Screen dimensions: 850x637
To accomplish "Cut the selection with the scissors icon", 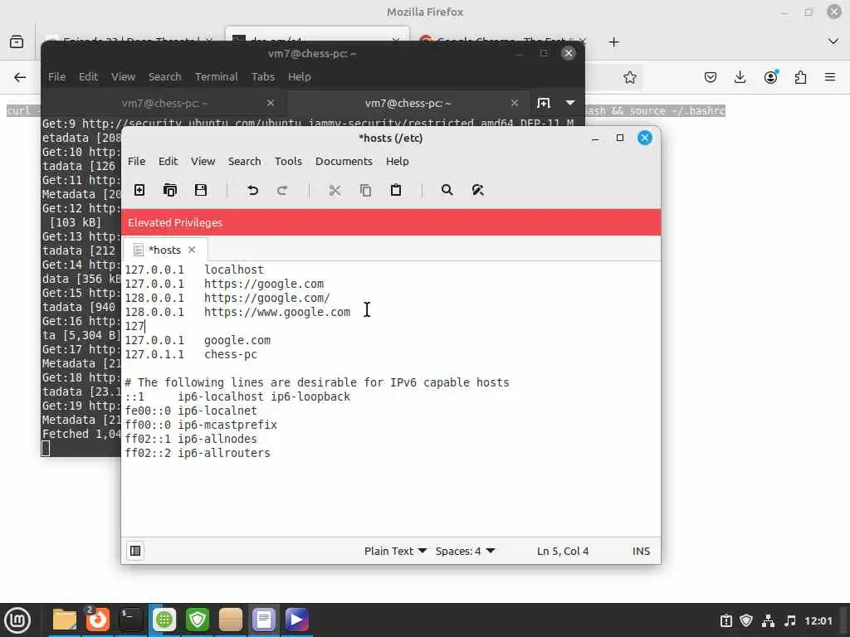I will [335, 190].
